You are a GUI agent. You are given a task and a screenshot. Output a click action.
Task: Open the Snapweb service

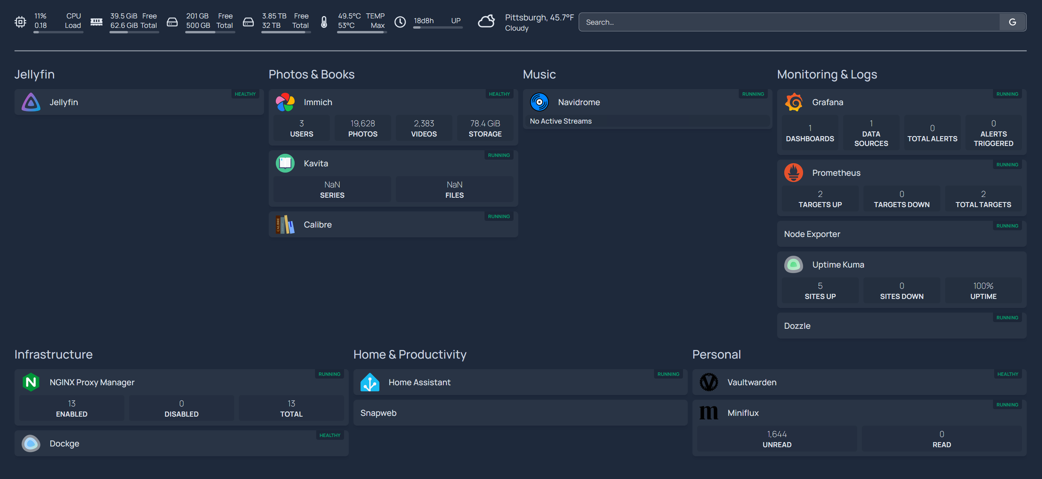click(x=379, y=413)
